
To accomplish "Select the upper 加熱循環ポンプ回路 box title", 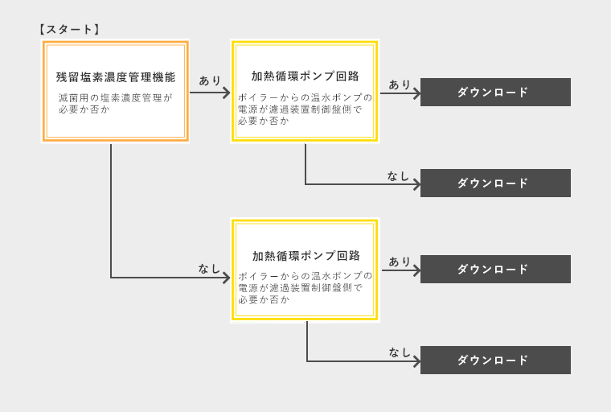I will (305, 76).
